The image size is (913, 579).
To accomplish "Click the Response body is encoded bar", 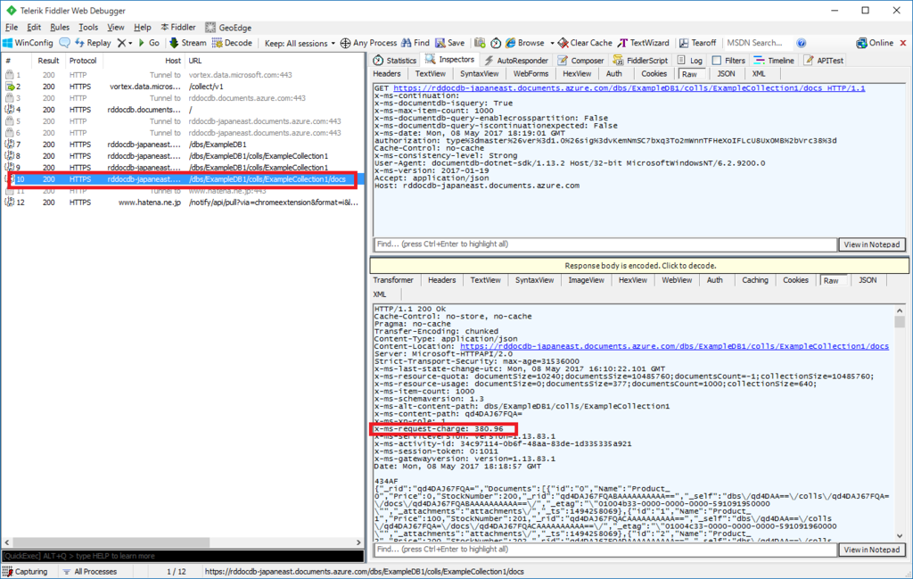I will 639,266.
